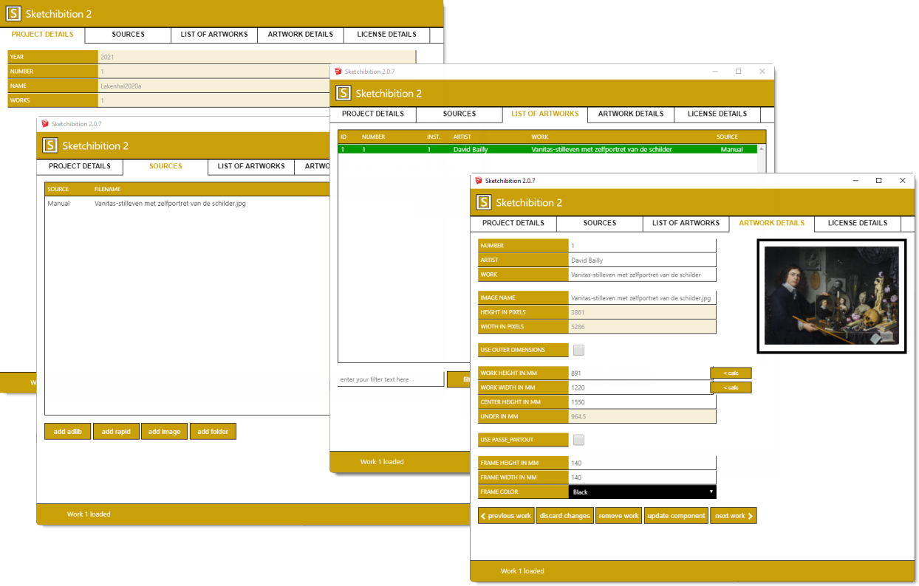The height and width of the screenshot is (586, 919).
Task: Click add image button in Sources window
Action: click(164, 432)
